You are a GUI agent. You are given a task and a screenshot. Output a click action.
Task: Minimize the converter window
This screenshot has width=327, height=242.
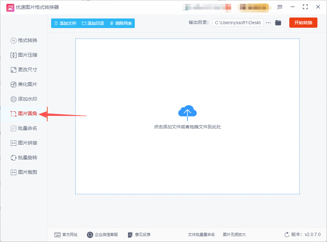point(293,7)
